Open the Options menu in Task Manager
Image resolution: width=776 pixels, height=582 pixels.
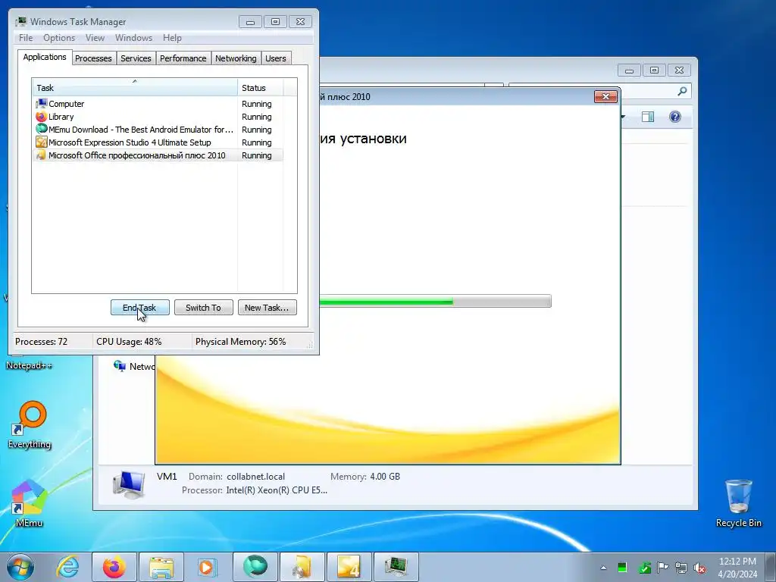coord(59,38)
